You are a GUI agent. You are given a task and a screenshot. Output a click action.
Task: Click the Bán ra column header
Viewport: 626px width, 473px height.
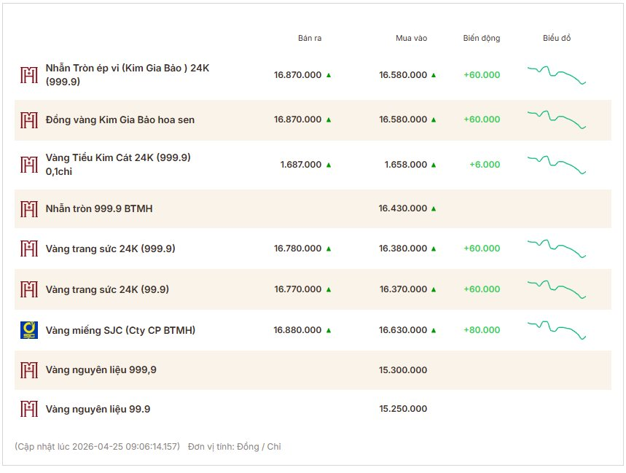click(x=310, y=38)
